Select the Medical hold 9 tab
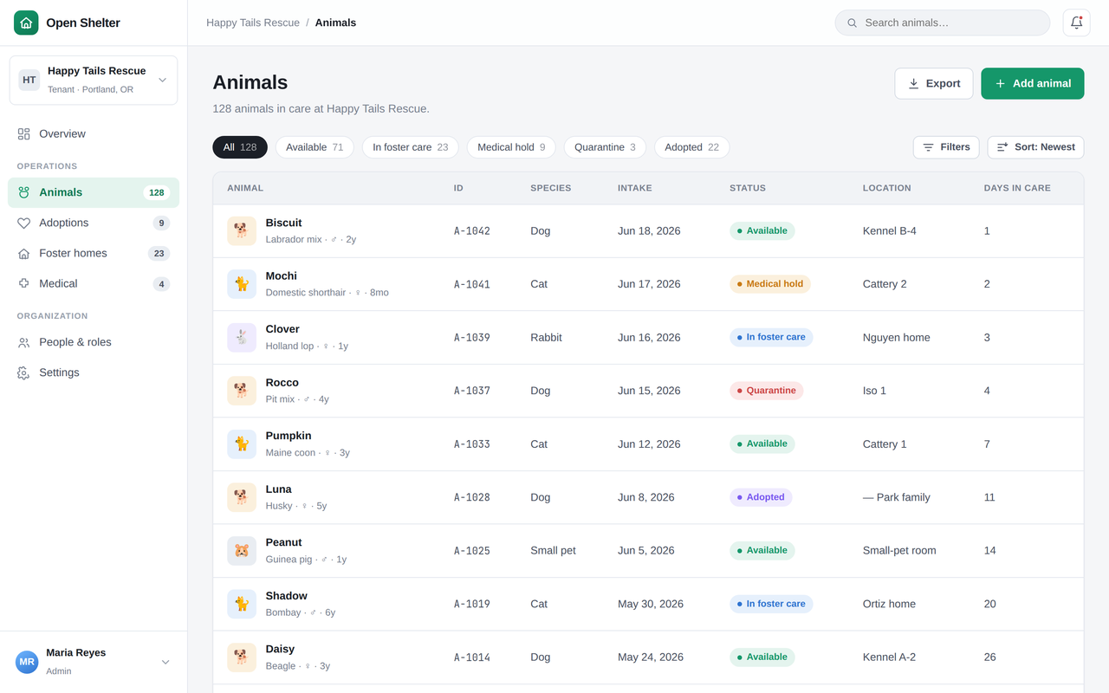This screenshot has width=1109, height=693. (x=511, y=147)
